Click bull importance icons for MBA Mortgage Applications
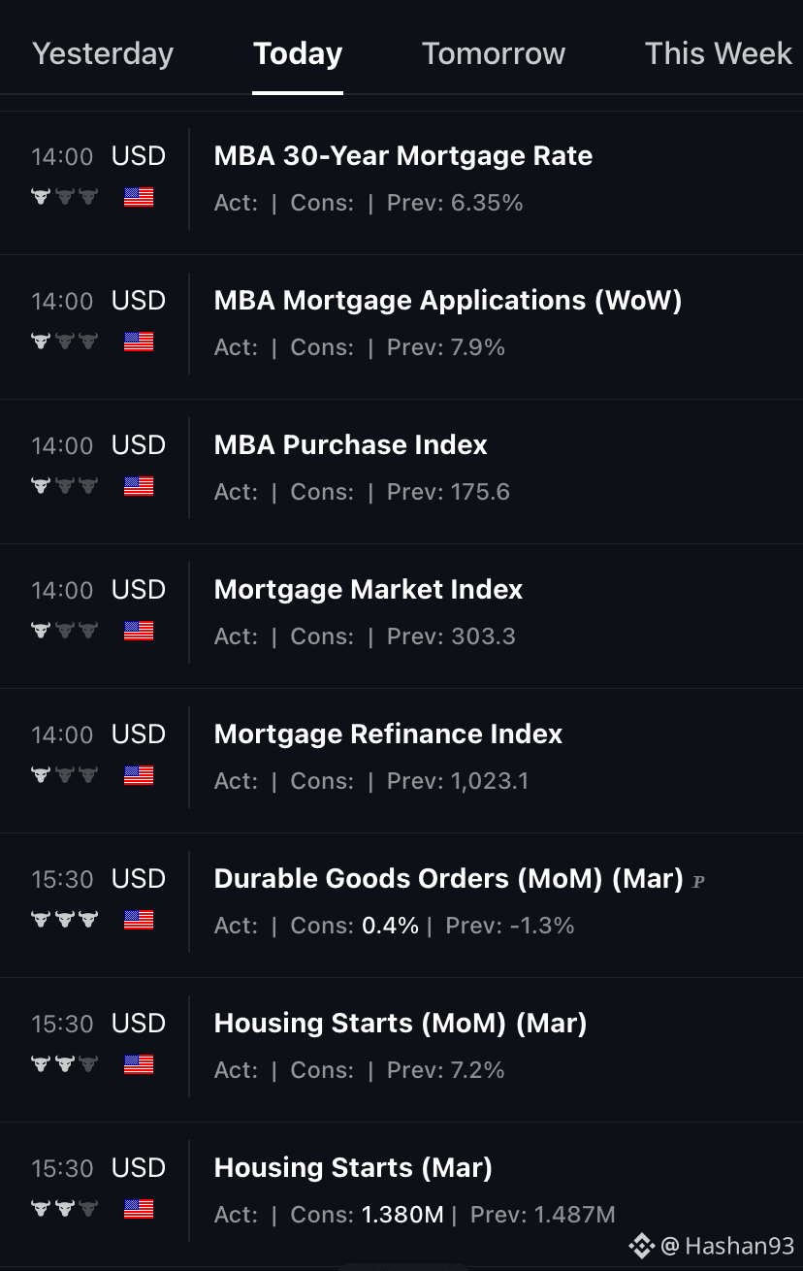803x1271 pixels. [x=65, y=342]
